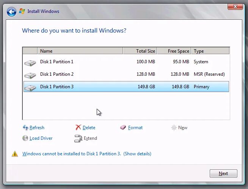
Task: Click drive icon for Disk 1 Partition 3
Action: tap(30, 87)
